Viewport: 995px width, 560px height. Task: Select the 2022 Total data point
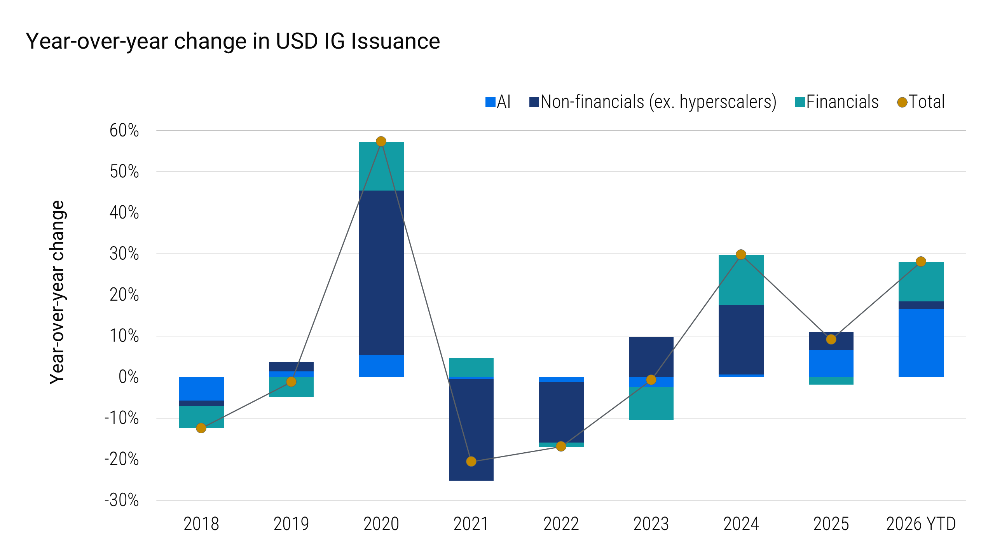click(561, 446)
